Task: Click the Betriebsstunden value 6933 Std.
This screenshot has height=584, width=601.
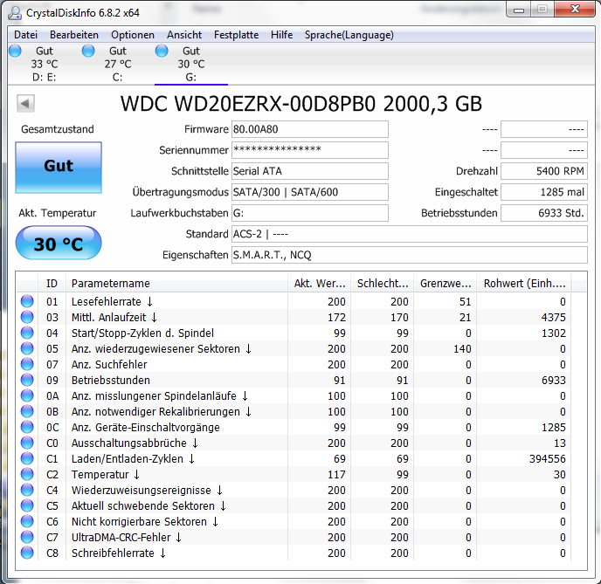Action: (544, 213)
